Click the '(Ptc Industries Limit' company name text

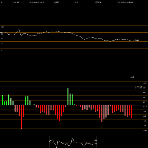[125, 2]
